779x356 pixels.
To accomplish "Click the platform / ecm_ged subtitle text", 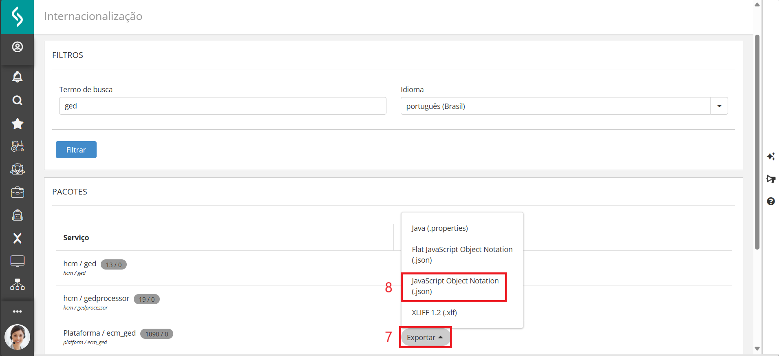I will pyautogui.click(x=85, y=342).
